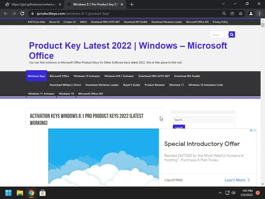Click Download Windows Loader in top bar
The width and height of the screenshot is (265, 199).
point(167,22)
